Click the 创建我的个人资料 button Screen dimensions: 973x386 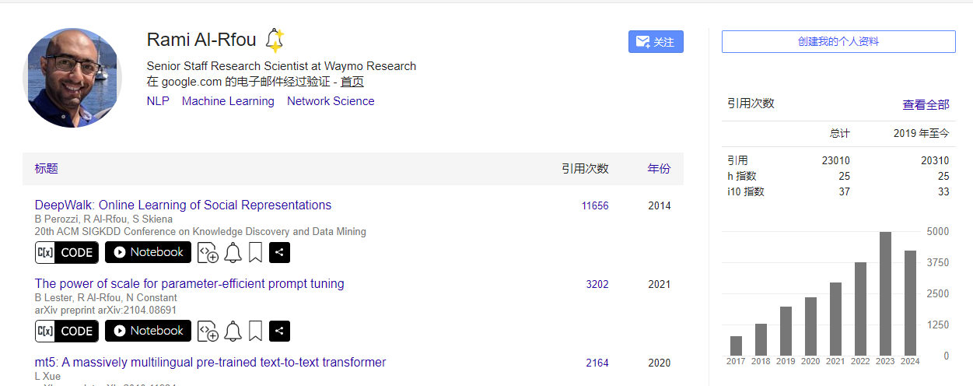(x=838, y=42)
